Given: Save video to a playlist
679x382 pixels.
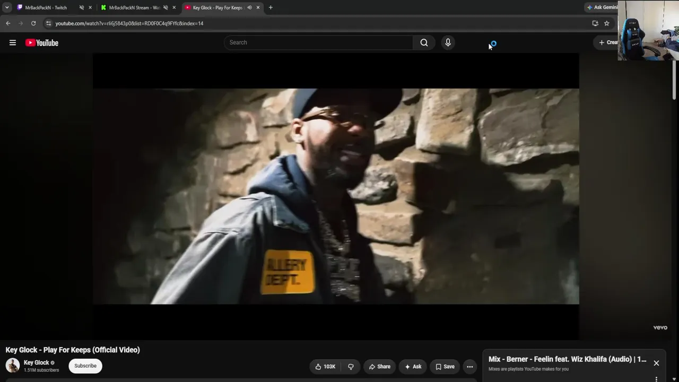Looking at the screenshot, I should [x=445, y=367].
